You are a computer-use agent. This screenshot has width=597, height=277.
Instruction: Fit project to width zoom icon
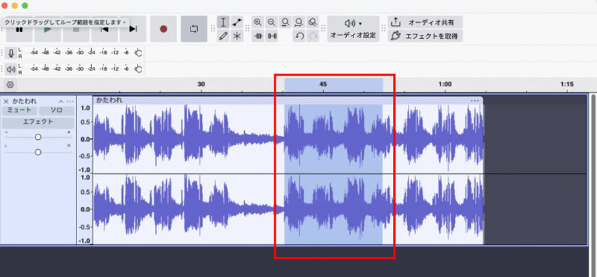tap(299, 23)
